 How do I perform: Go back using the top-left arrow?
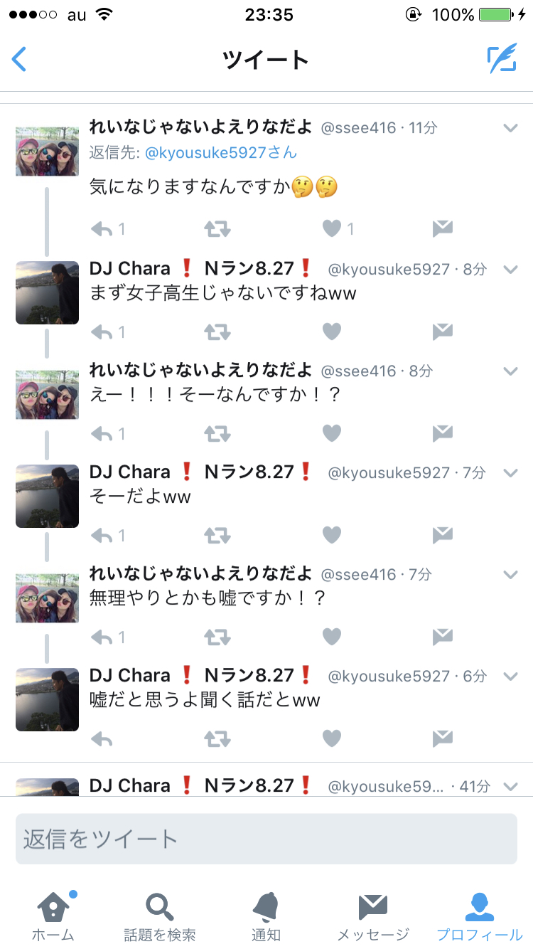tap(19, 59)
